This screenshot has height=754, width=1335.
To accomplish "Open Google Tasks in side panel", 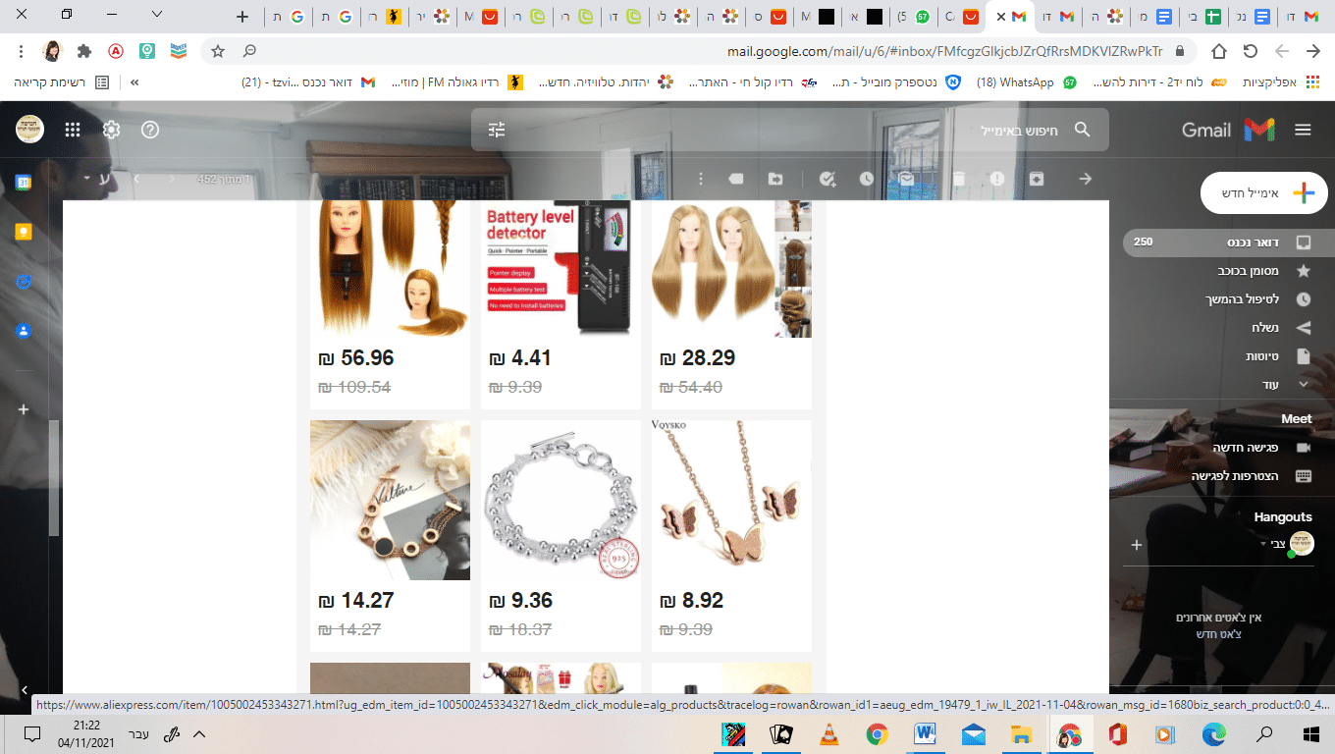I will [x=24, y=282].
